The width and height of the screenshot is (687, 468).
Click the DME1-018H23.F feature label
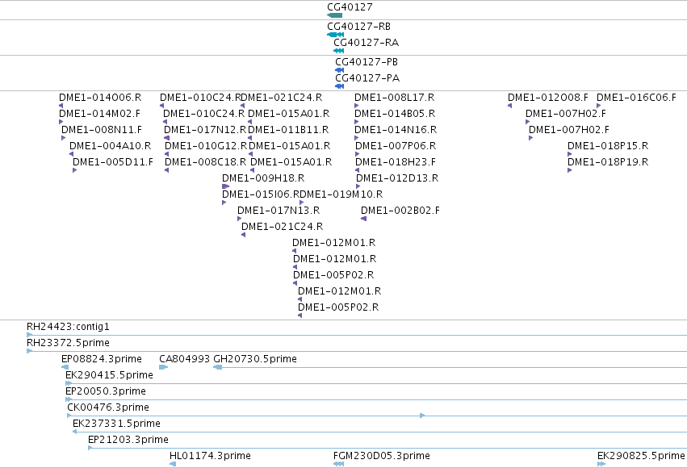[396, 162]
